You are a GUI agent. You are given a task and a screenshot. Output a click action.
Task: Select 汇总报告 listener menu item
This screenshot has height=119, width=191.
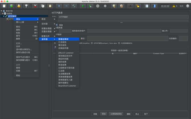click(68, 42)
